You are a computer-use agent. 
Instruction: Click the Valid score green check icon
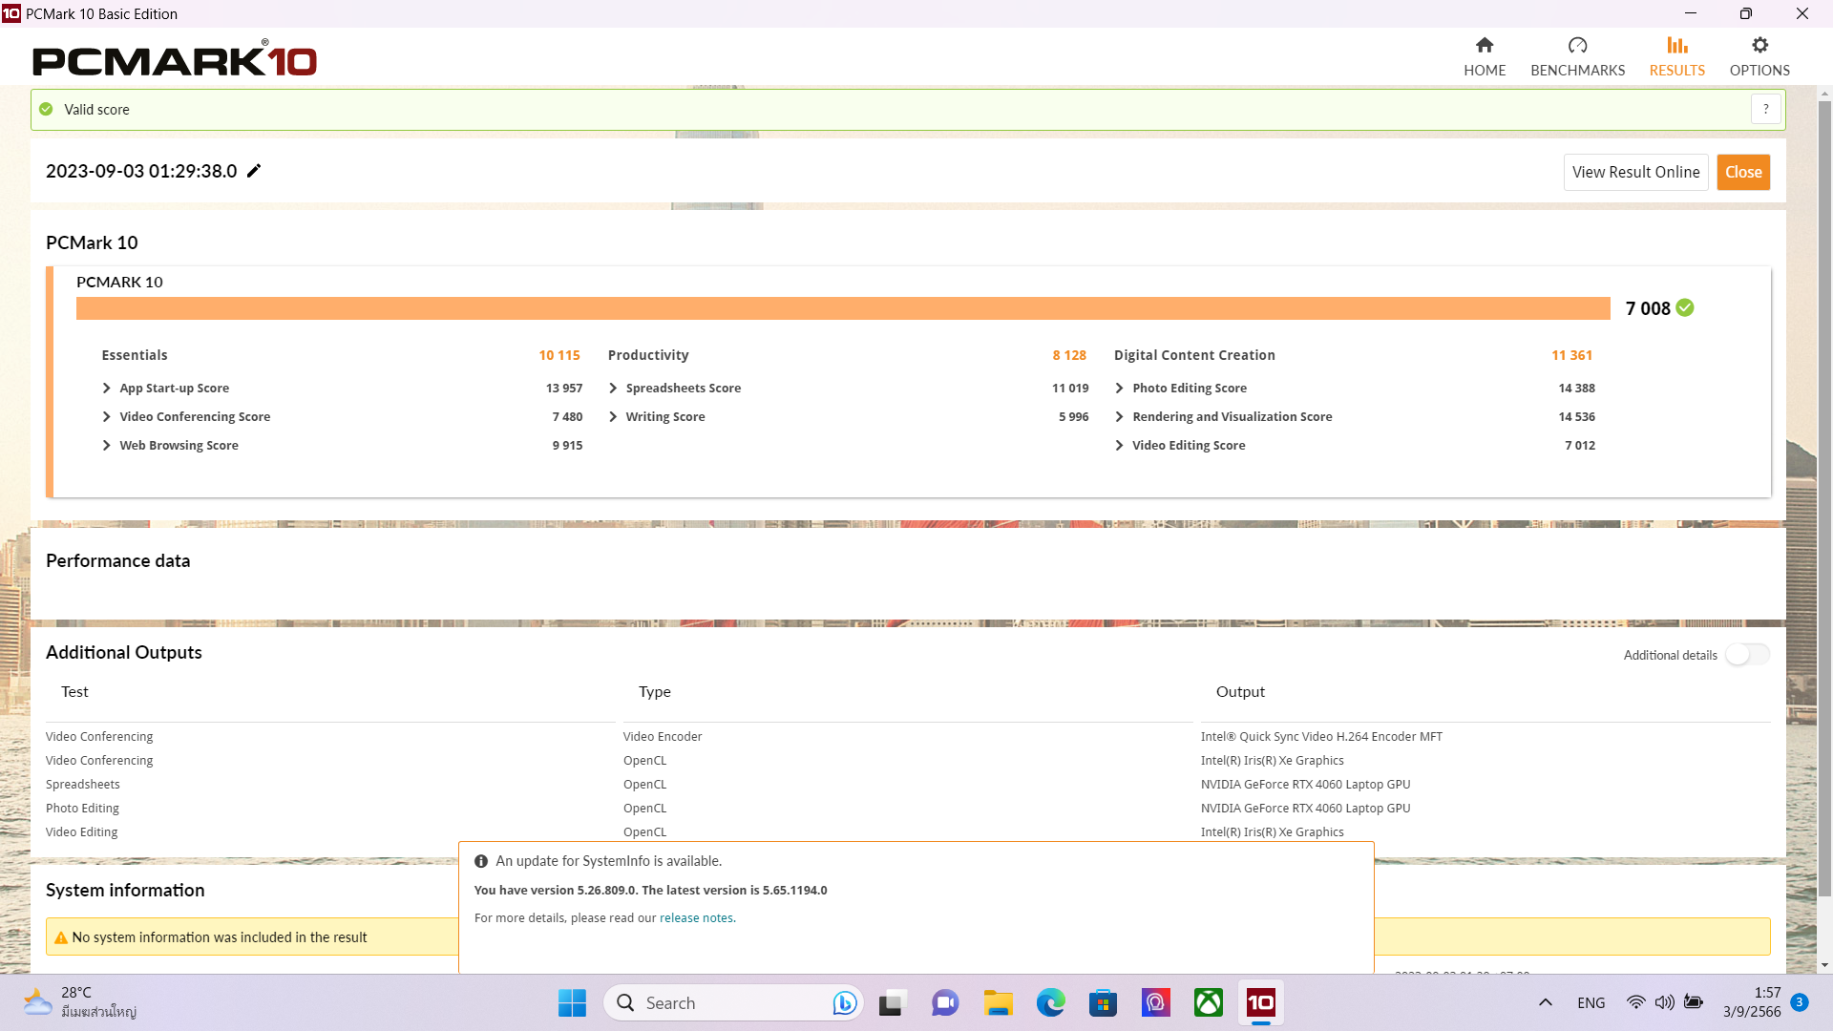pyautogui.click(x=46, y=109)
